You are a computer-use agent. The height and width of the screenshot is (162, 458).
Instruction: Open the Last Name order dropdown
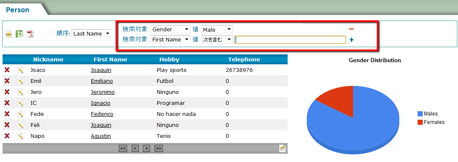coord(91,34)
